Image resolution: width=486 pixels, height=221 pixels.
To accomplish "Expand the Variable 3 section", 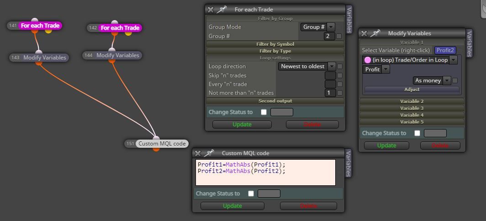I will 412,108.
